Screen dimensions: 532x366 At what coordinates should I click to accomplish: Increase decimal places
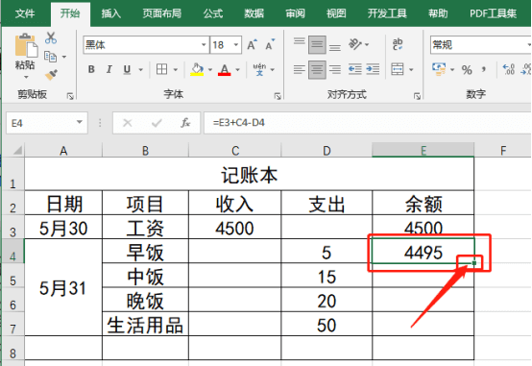(509, 69)
